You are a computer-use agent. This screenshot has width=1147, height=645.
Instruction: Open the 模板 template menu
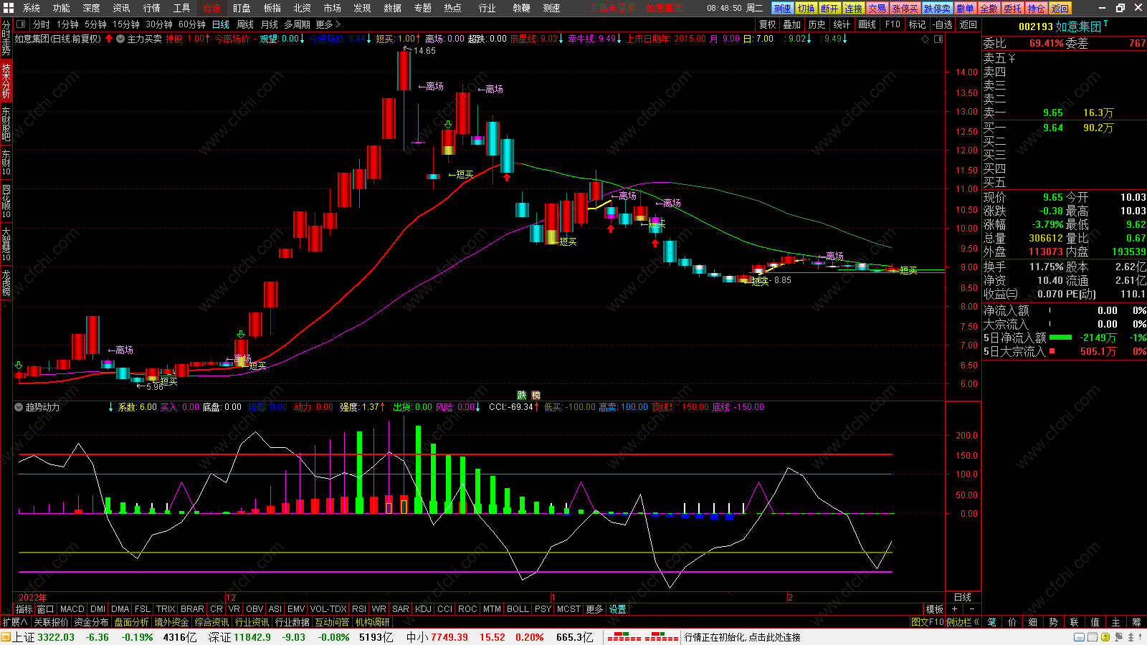pyautogui.click(x=934, y=609)
